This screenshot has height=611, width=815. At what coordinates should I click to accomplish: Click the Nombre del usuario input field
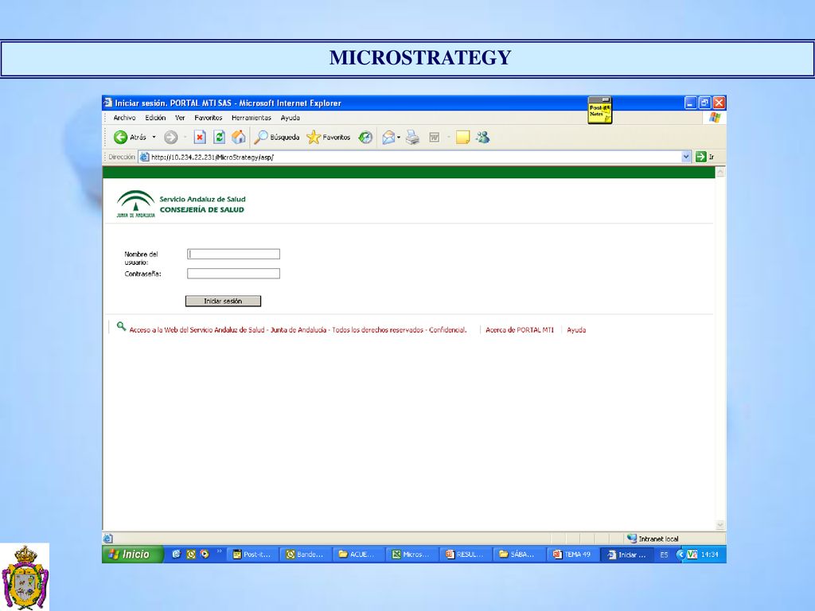coord(233,254)
